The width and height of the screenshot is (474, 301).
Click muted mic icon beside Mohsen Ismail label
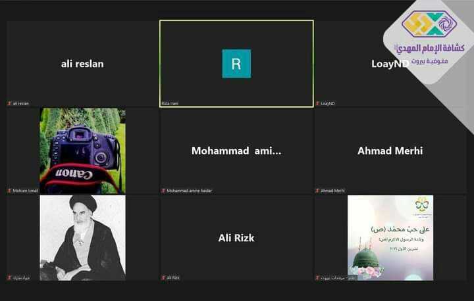(9, 191)
